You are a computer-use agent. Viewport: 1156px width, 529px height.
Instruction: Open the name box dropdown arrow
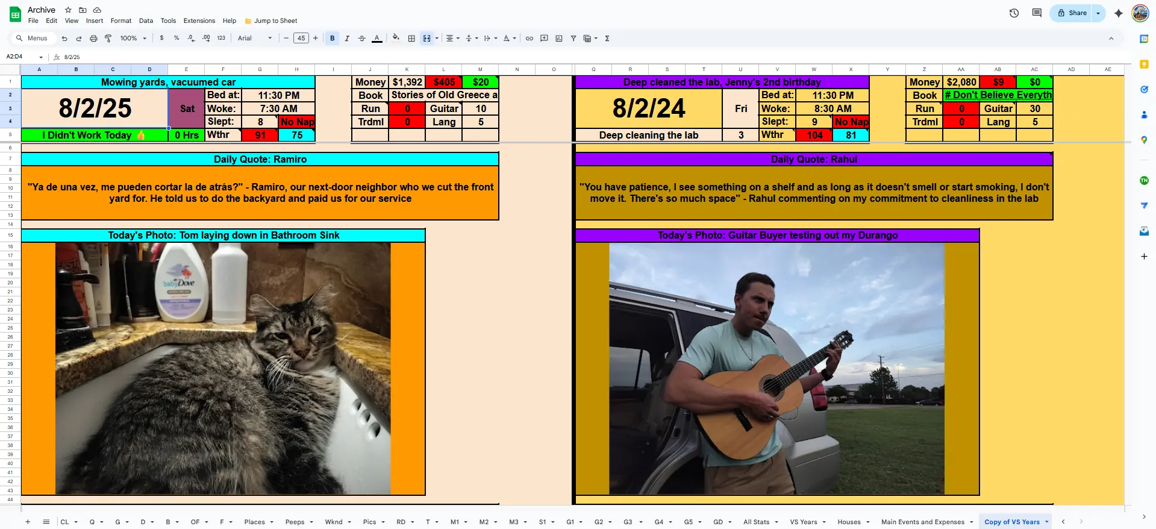[x=41, y=57]
